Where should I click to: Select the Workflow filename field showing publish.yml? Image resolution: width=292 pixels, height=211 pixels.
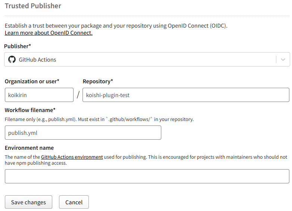tap(83, 133)
